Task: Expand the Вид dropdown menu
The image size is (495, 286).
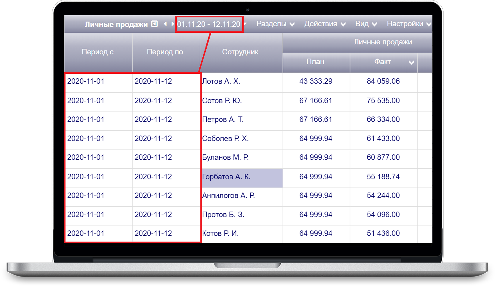Action: [366, 24]
